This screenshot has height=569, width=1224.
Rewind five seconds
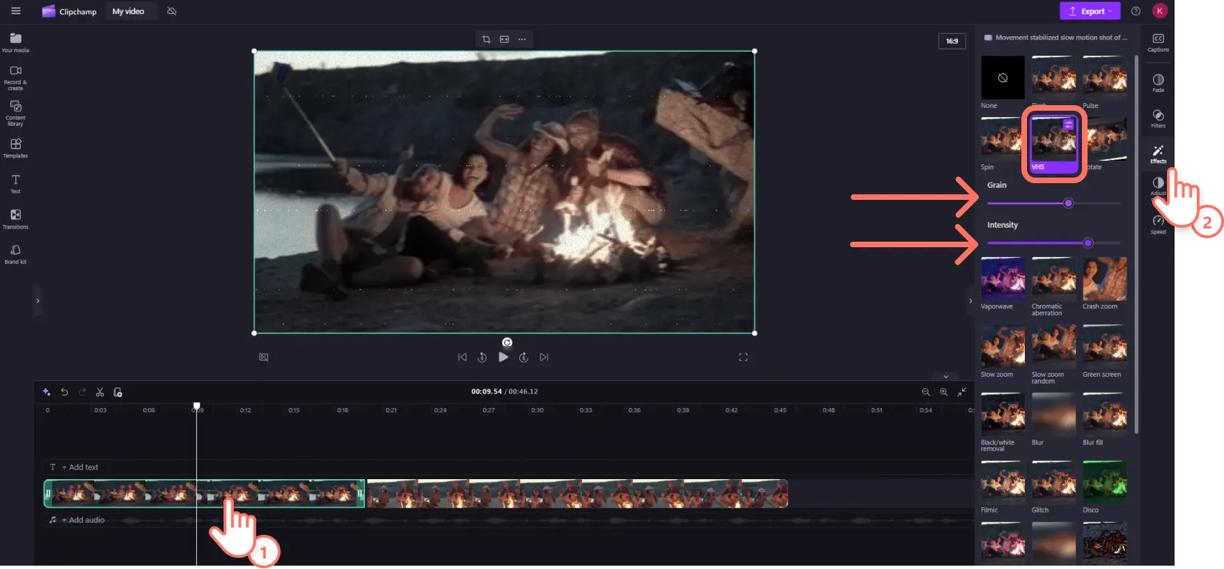[482, 357]
